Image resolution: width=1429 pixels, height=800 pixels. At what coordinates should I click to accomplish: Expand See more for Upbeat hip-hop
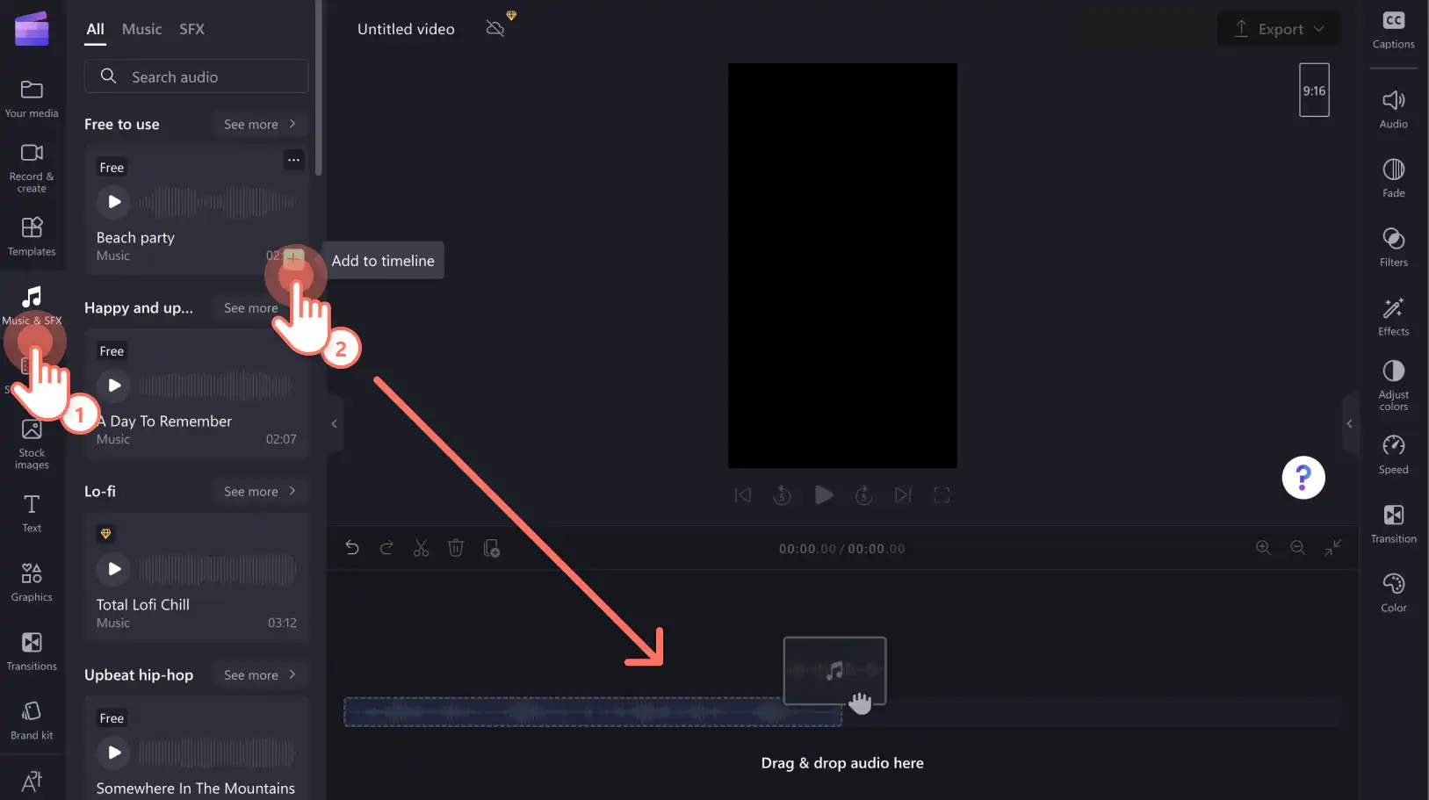pyautogui.click(x=260, y=675)
